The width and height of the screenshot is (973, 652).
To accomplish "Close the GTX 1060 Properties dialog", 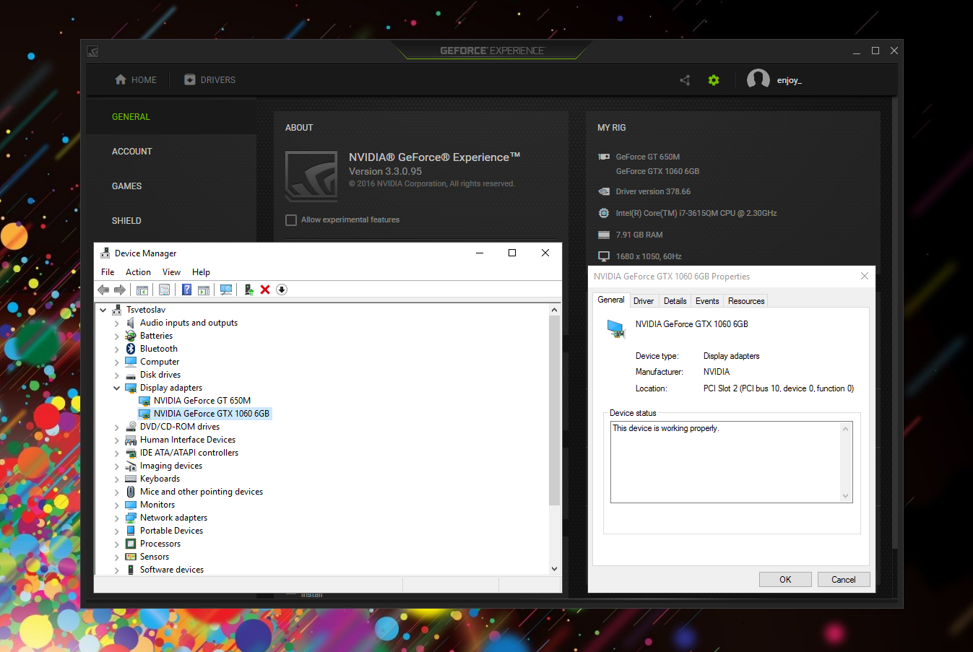I will click(x=865, y=277).
